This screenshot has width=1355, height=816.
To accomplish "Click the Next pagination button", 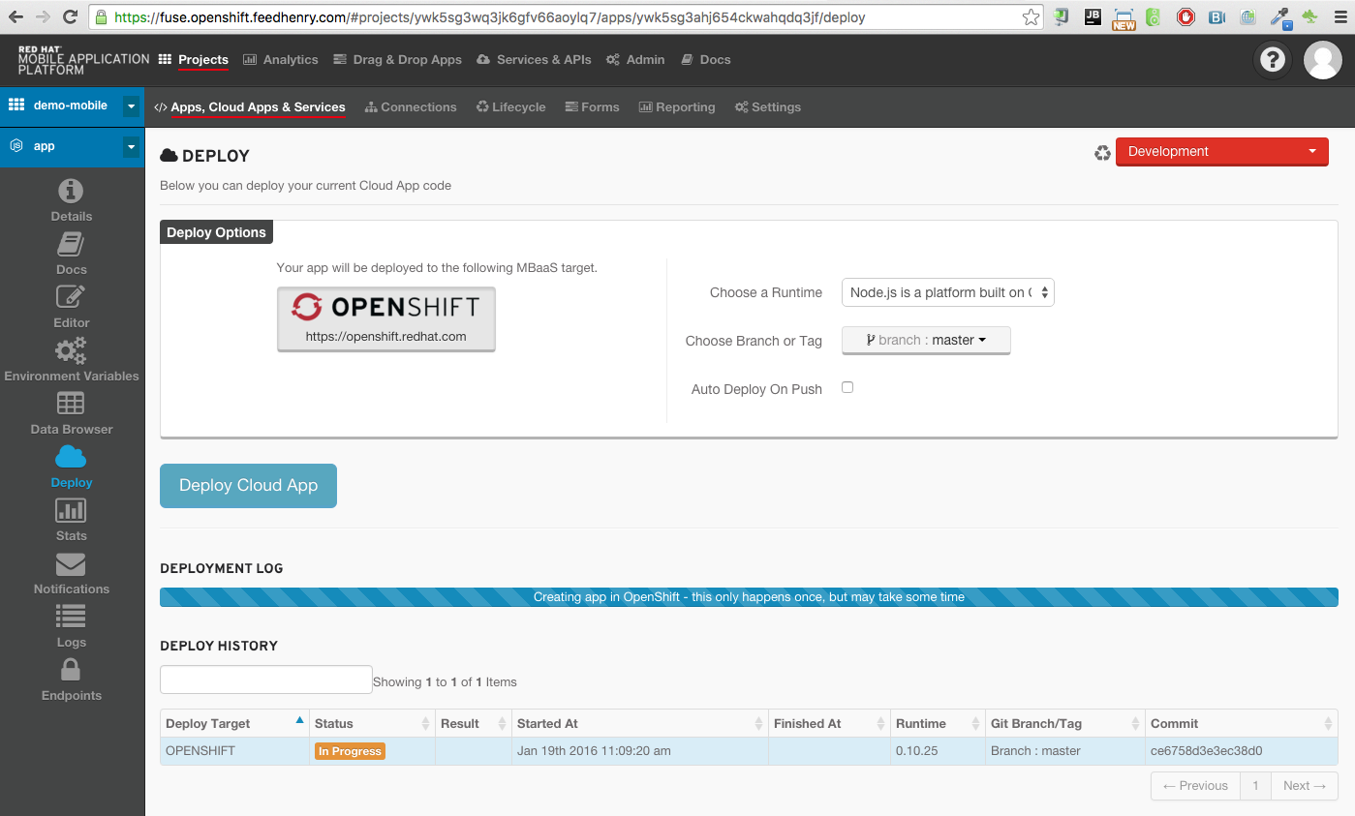I will coord(1305,786).
